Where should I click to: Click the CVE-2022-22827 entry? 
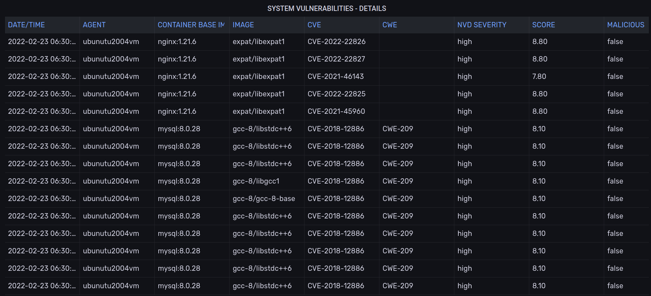336,59
